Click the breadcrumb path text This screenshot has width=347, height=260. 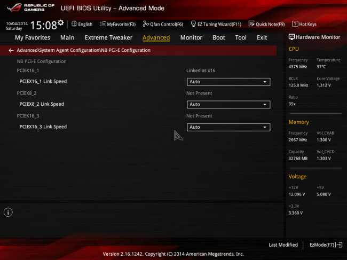pos(84,50)
